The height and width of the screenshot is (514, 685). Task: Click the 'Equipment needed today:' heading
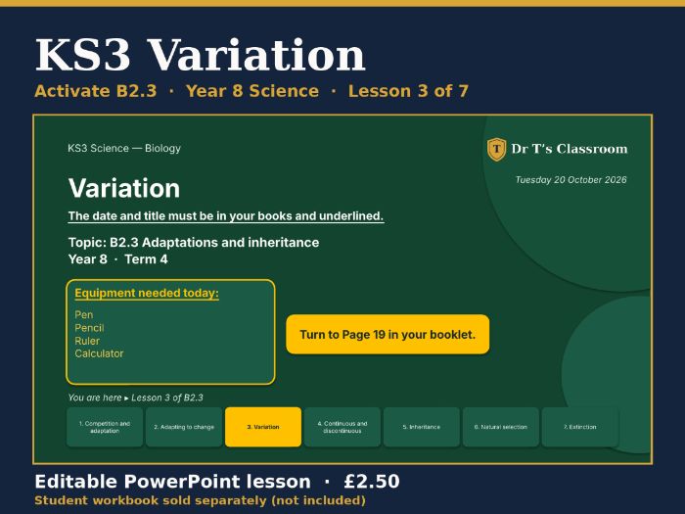[x=147, y=294]
